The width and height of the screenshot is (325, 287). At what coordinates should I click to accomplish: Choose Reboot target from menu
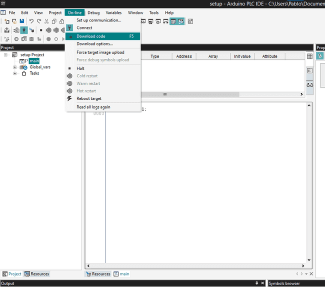89,99
